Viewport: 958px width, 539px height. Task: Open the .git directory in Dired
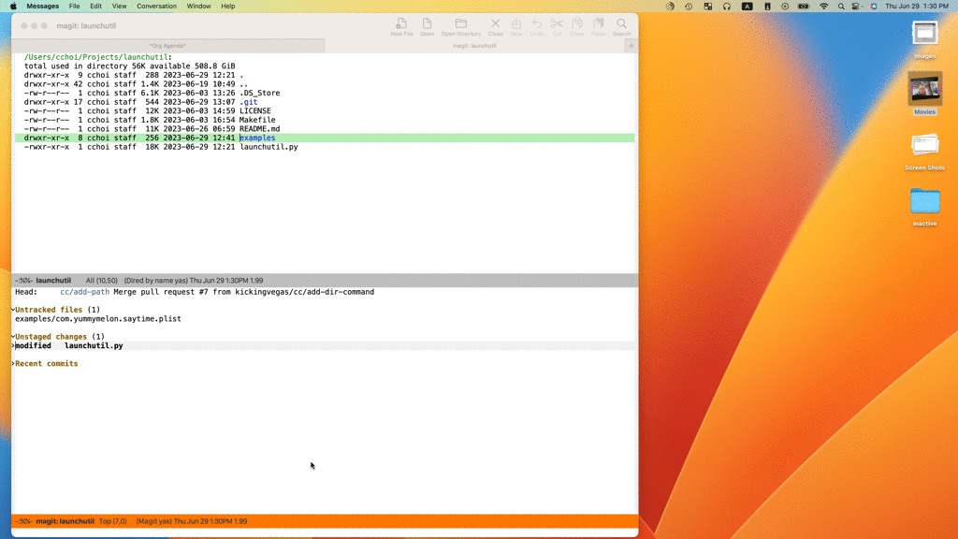pos(248,102)
